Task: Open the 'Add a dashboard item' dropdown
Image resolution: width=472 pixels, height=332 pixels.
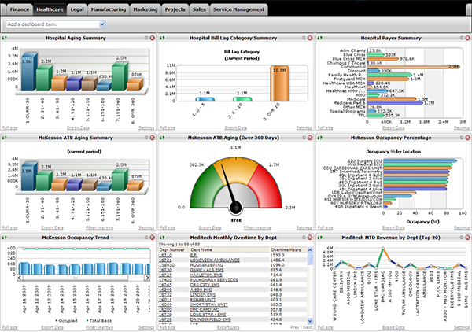Action: 56,24
